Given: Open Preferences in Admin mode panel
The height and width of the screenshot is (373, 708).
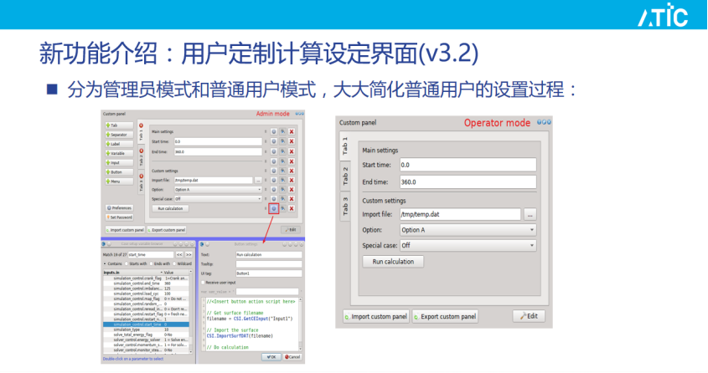Looking at the screenshot, I should point(119,208).
